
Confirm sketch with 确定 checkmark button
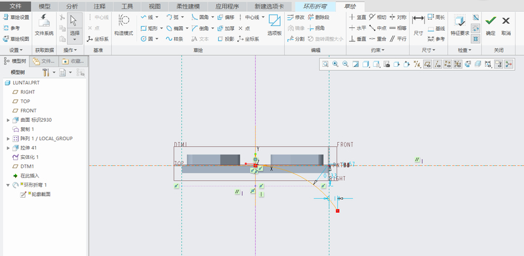pos(491,26)
